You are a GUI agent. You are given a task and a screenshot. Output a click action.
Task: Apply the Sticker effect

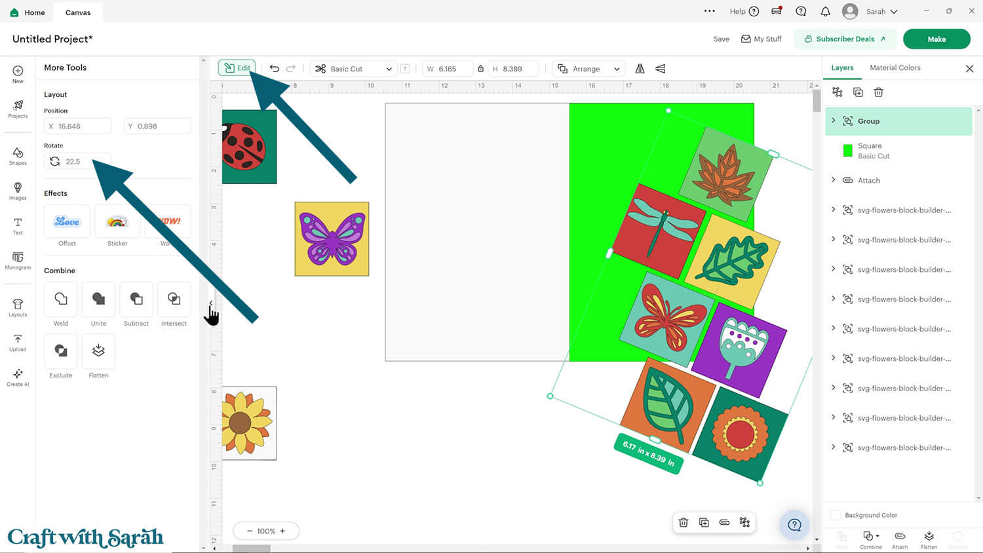117,221
